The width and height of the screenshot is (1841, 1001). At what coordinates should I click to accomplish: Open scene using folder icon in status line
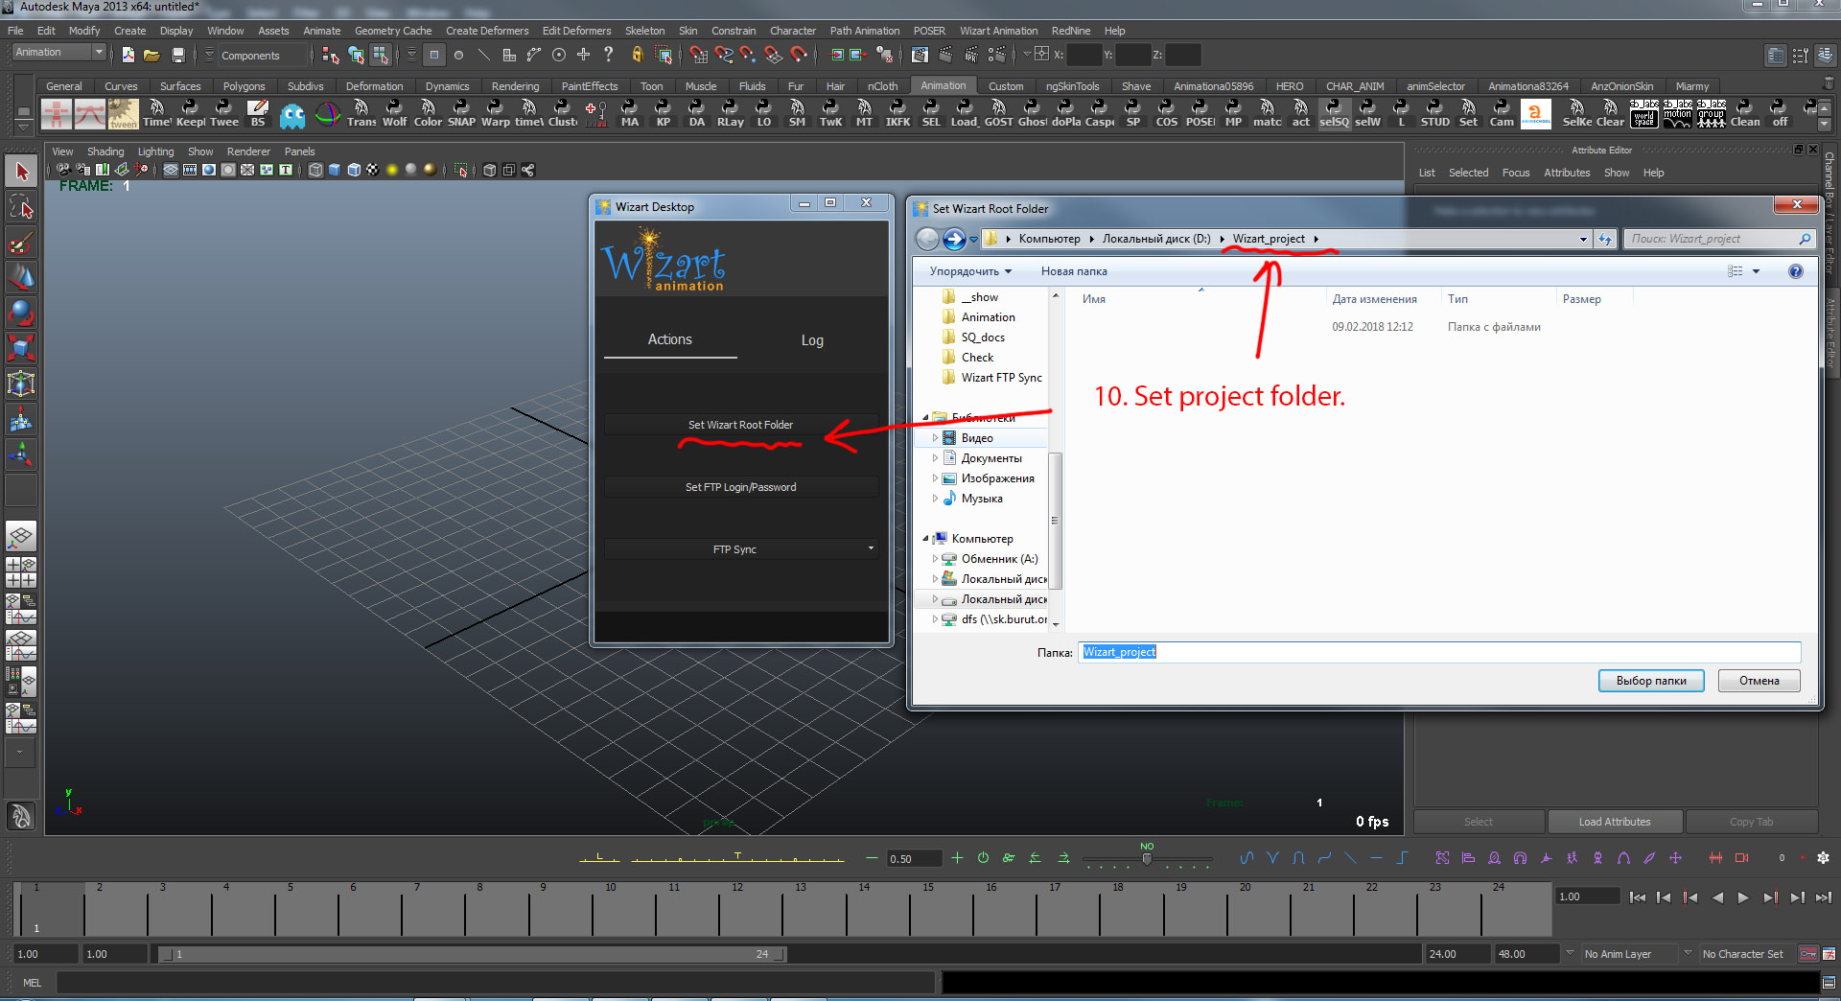(x=151, y=56)
